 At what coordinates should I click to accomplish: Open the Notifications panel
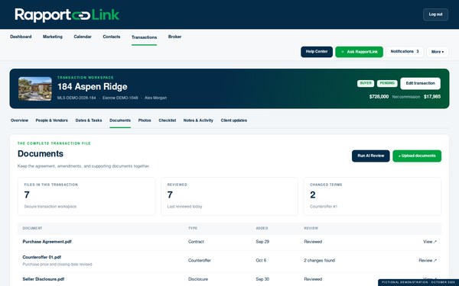pos(405,52)
